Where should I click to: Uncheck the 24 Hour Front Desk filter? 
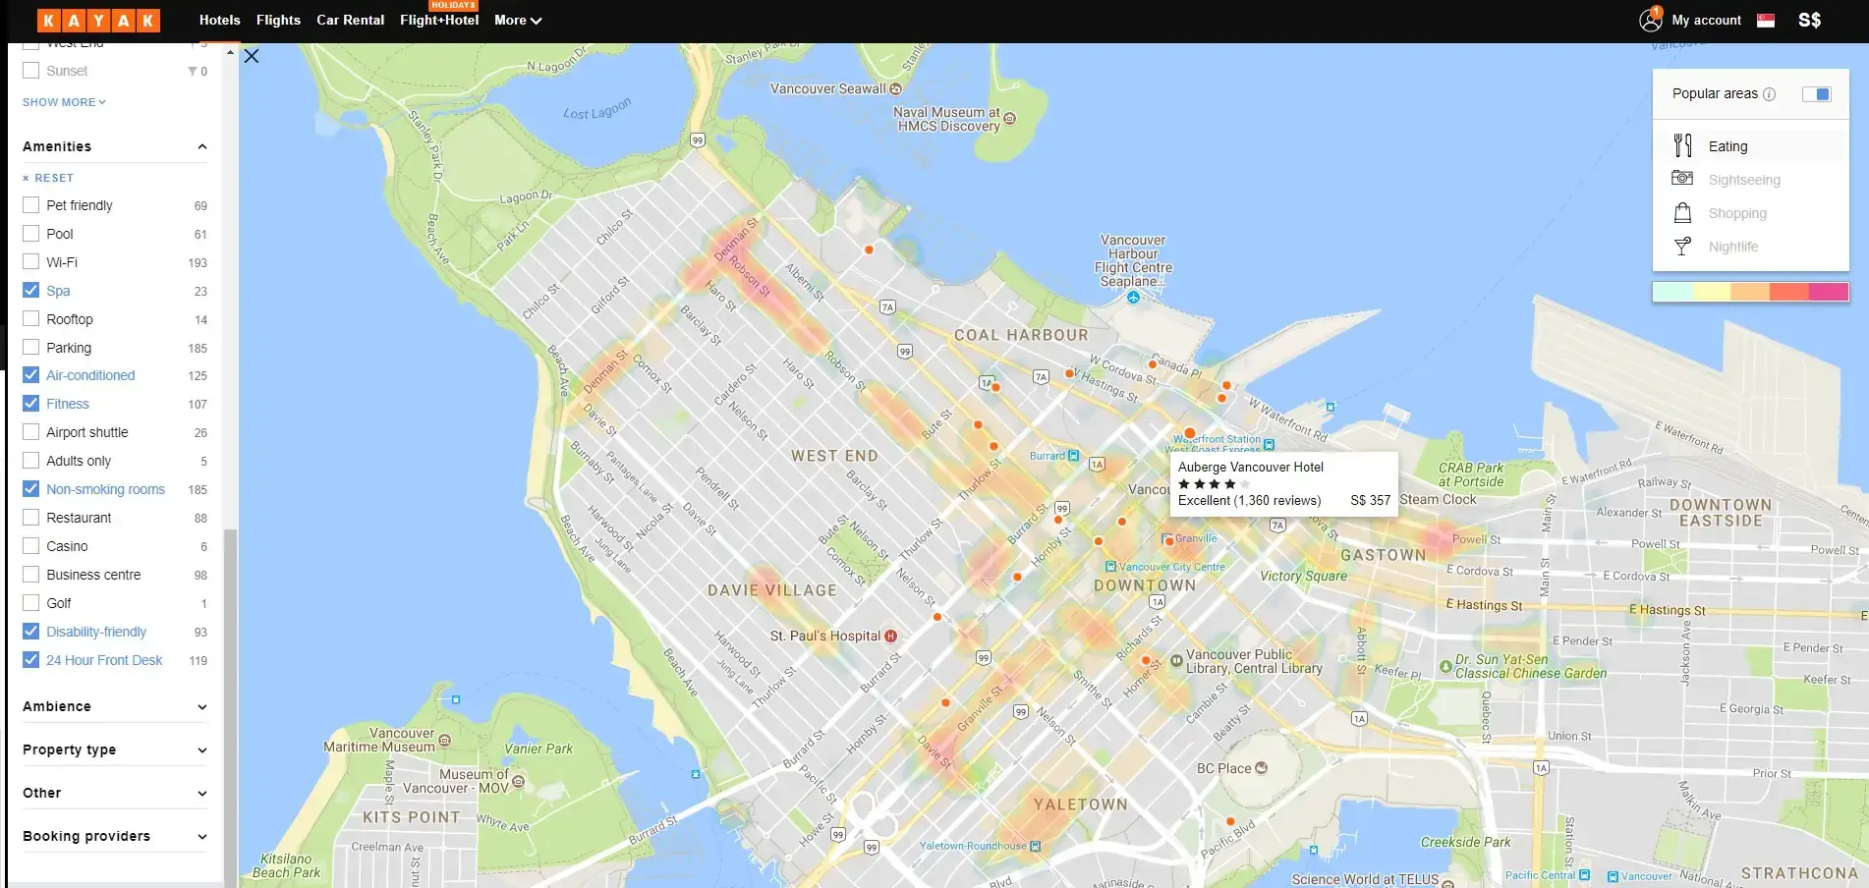(x=31, y=660)
